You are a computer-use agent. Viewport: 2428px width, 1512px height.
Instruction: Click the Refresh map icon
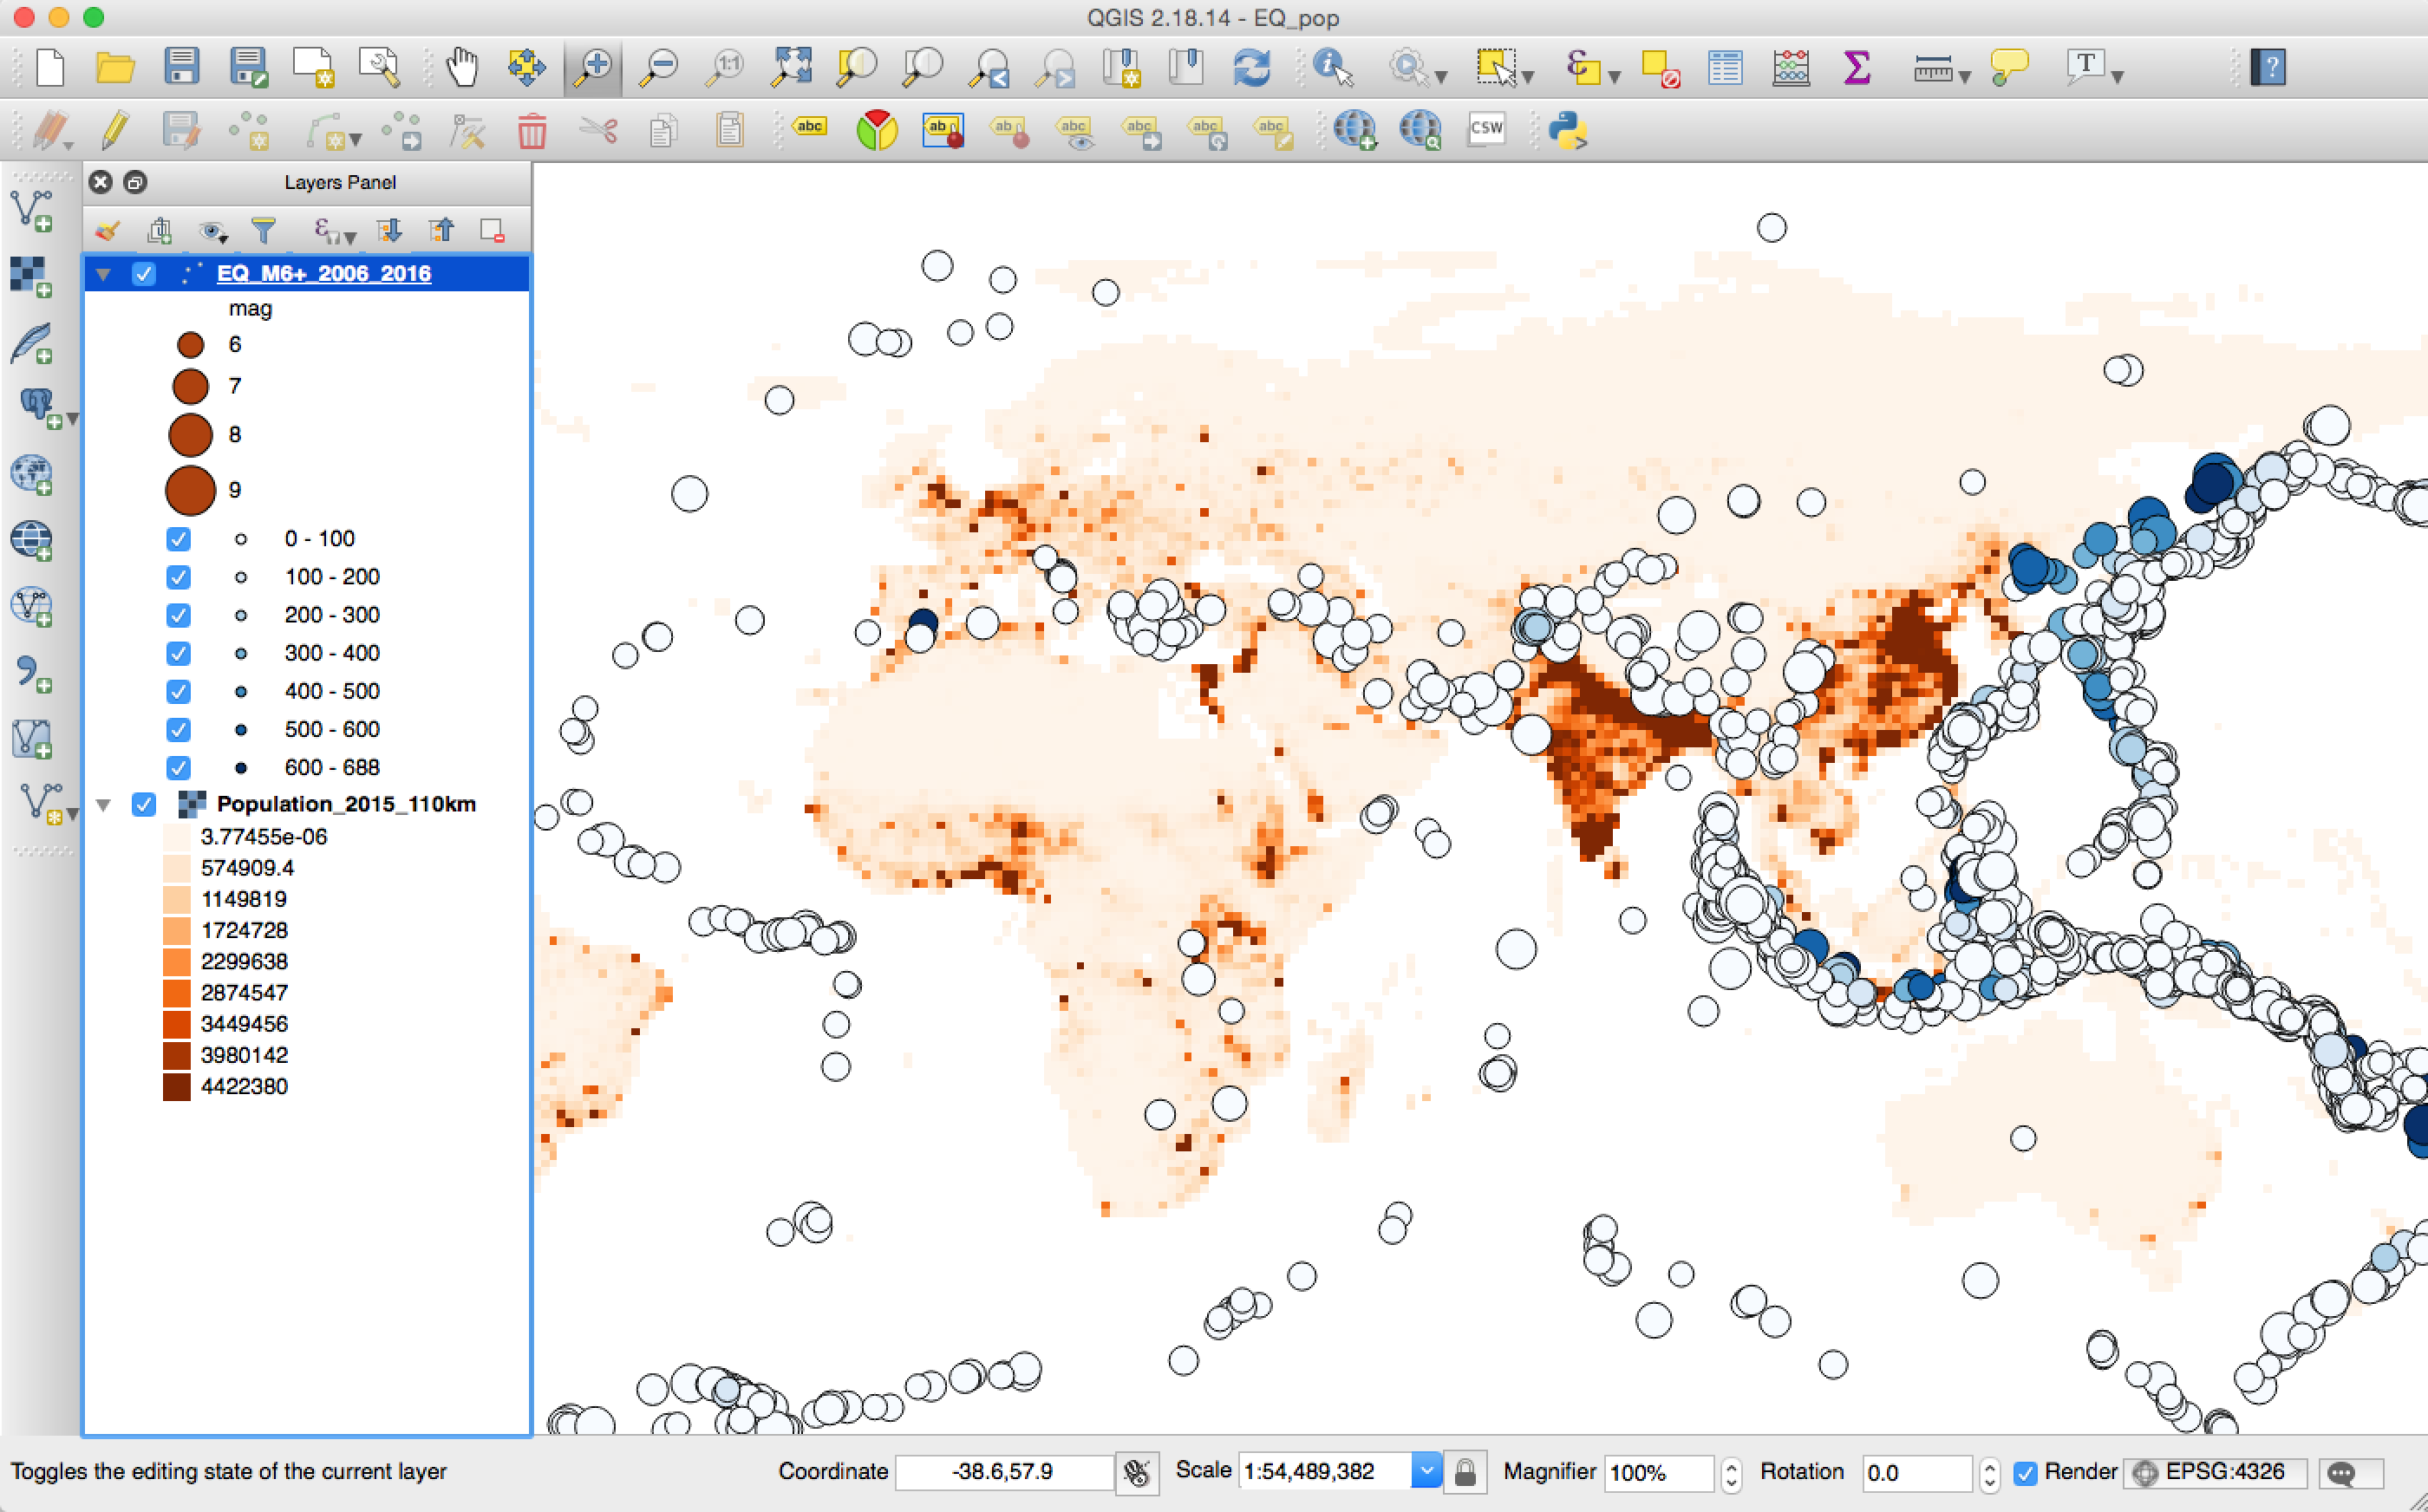[x=1251, y=68]
